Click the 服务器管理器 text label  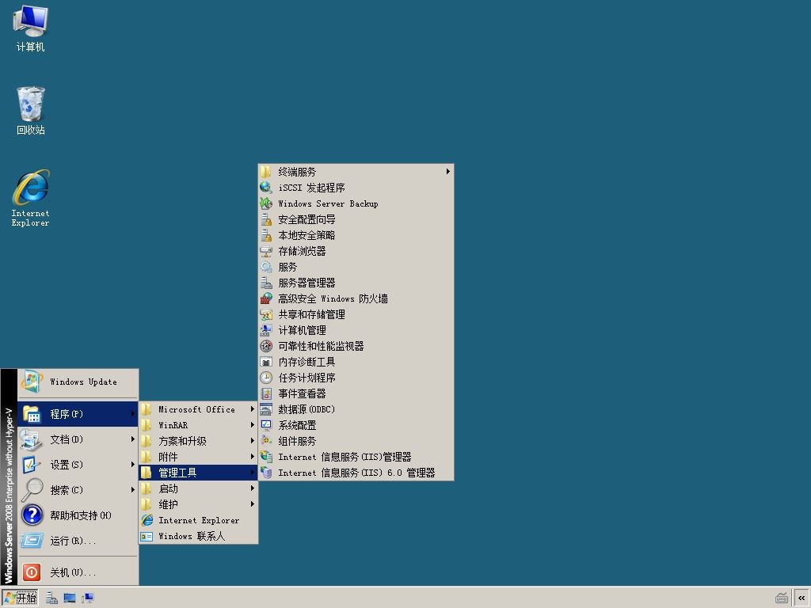point(307,283)
